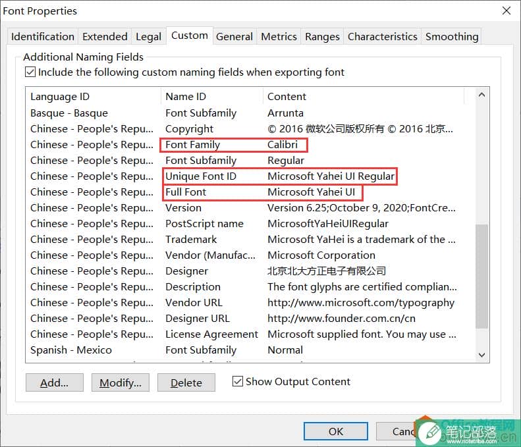Viewport: 521px width, 447px height.
Task: Click the http://www.microsoft.com/typography cell
Action: coord(361,303)
